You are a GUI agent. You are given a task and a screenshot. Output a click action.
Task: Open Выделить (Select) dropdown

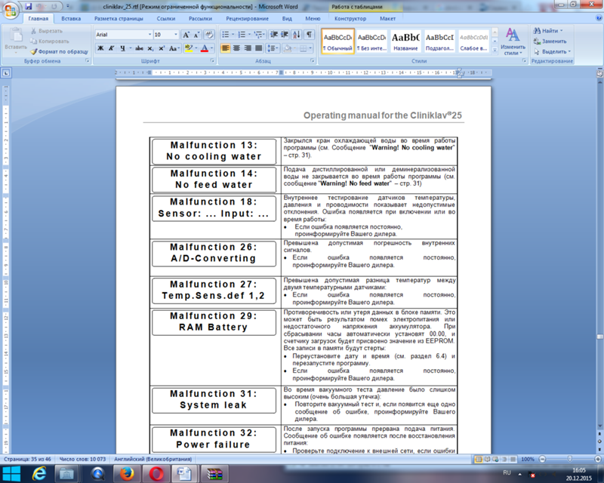tap(552, 51)
